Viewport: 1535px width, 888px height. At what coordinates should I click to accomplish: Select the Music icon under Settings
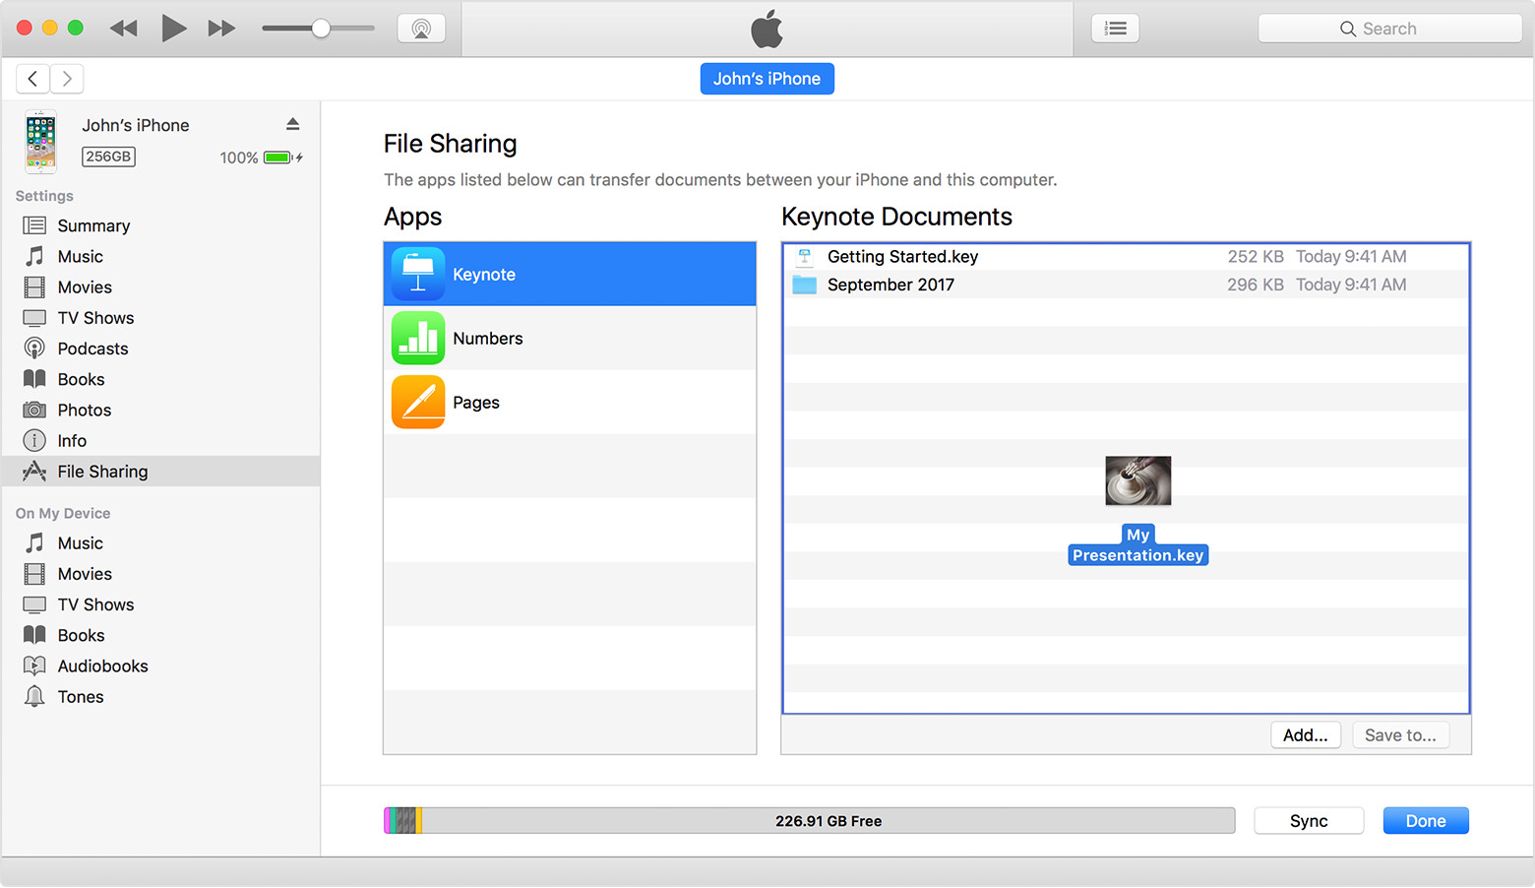click(x=34, y=256)
